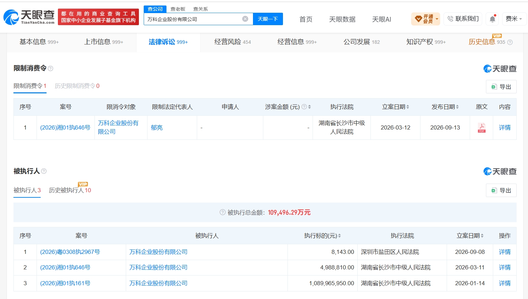Switch to the 经营信息 tab
528x299 pixels.
(x=297, y=42)
